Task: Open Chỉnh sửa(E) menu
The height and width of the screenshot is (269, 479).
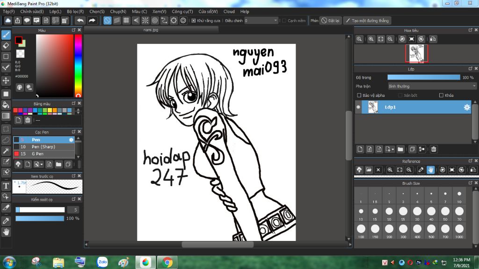Action: 32,12
